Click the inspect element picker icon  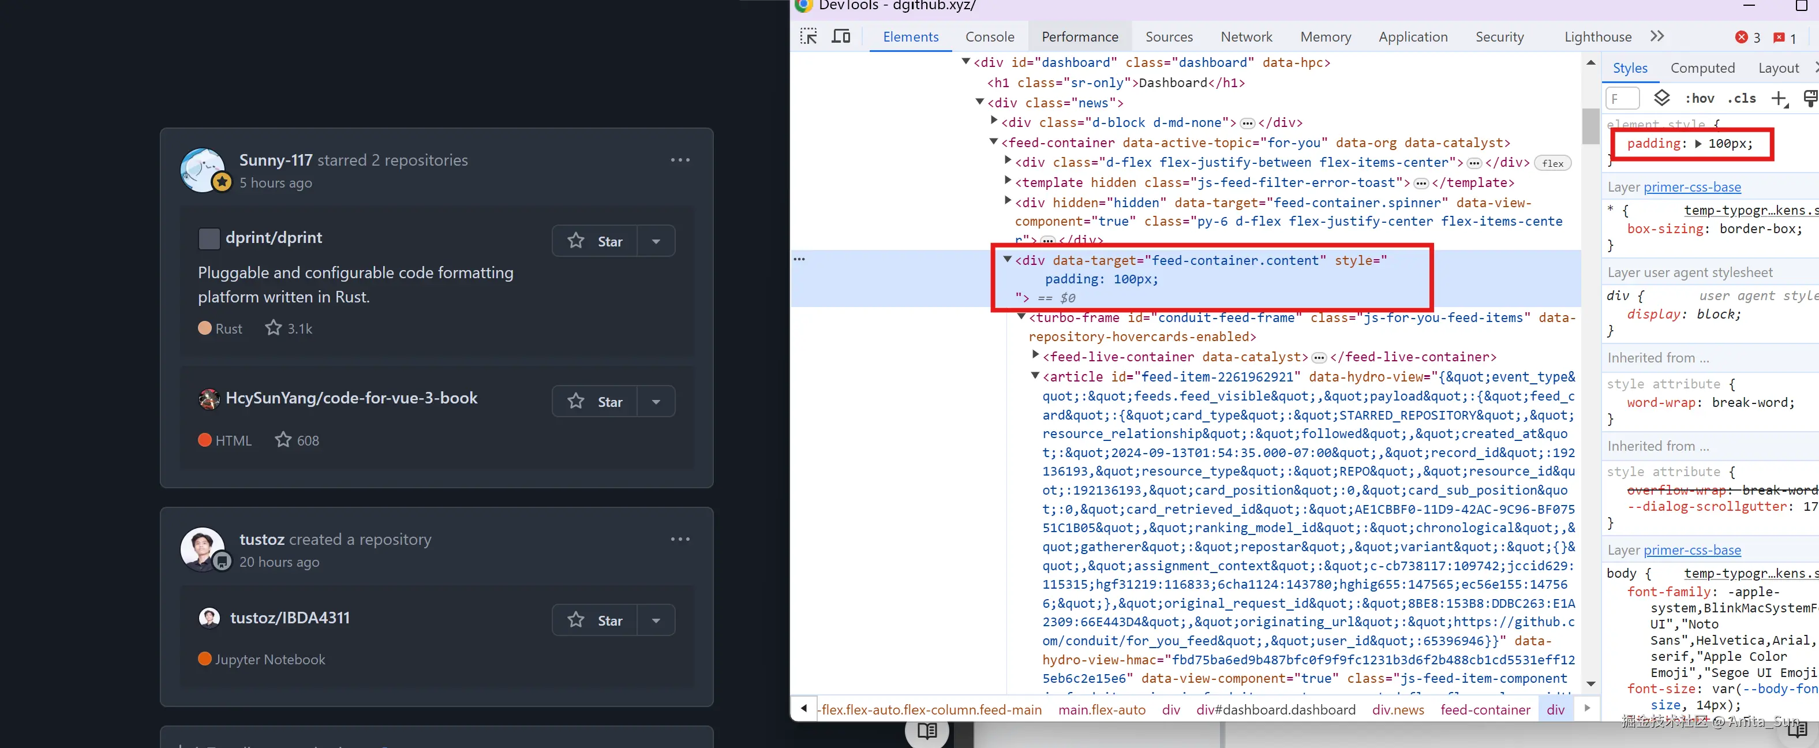coord(809,37)
